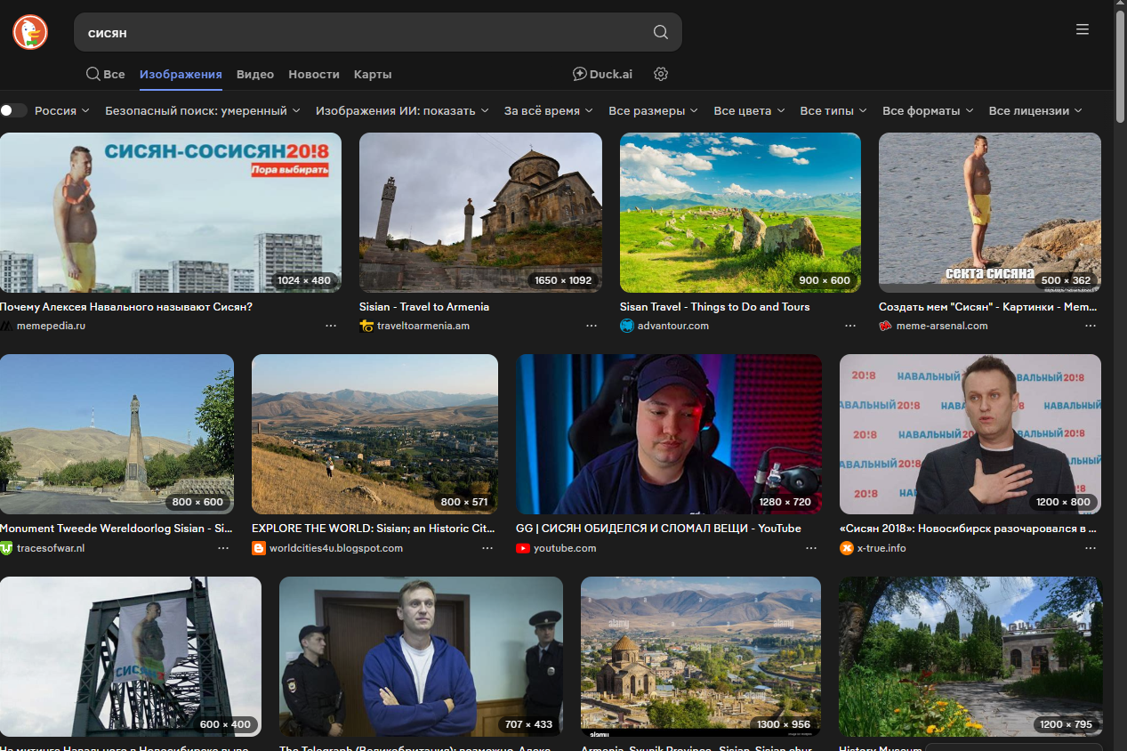Open Monument Tweede Wereldoorlog Sisian link
The width and height of the screenshot is (1127, 751).
(117, 528)
